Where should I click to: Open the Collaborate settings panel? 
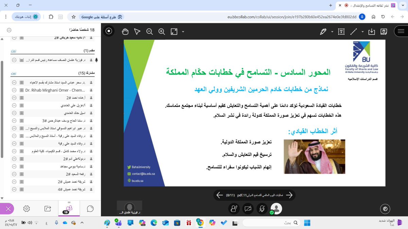[26, 209]
